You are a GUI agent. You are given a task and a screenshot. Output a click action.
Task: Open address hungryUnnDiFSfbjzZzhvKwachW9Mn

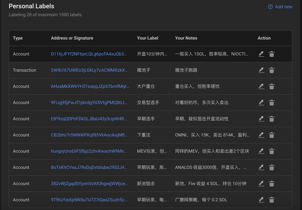(90, 151)
